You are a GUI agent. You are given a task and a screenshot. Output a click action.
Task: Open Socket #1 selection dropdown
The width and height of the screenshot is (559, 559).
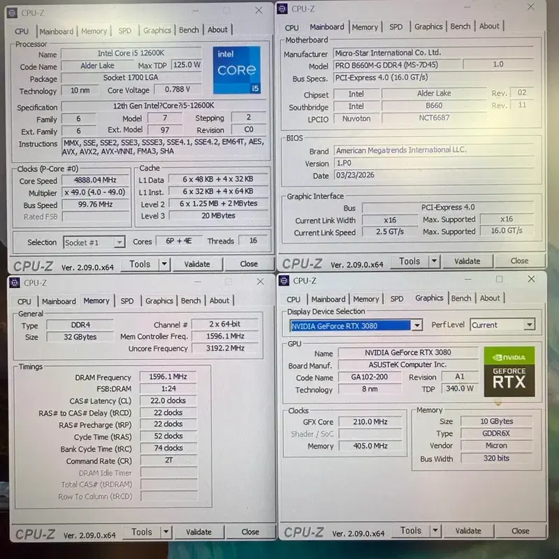pos(94,242)
